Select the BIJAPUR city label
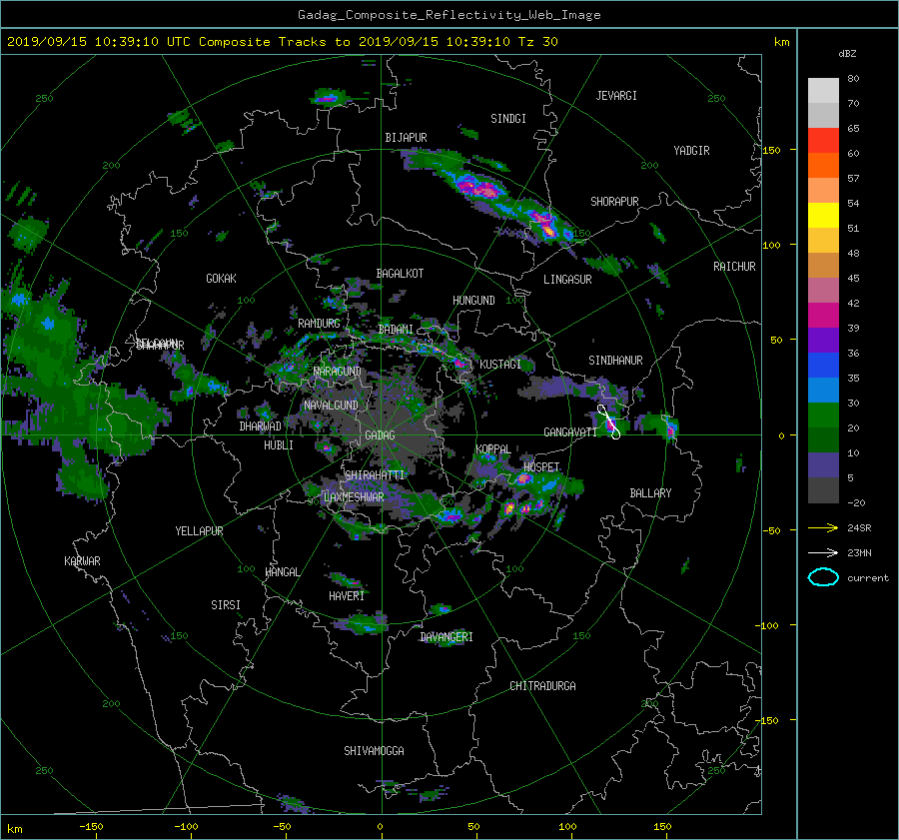This screenshot has height=840, width=899. pos(406,138)
